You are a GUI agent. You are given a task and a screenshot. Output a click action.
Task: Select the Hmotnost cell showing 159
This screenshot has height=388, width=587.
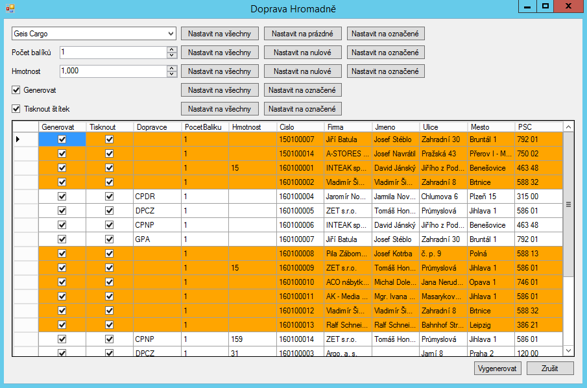tap(253, 339)
